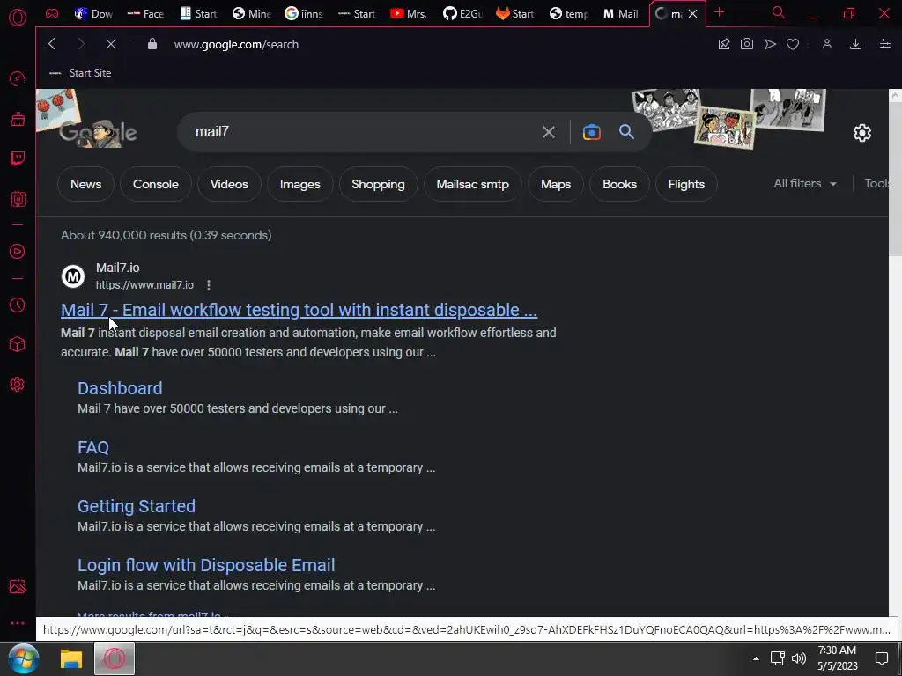Add page to bookmarks heart icon
This screenshot has width=902, height=676.
pos(793,44)
